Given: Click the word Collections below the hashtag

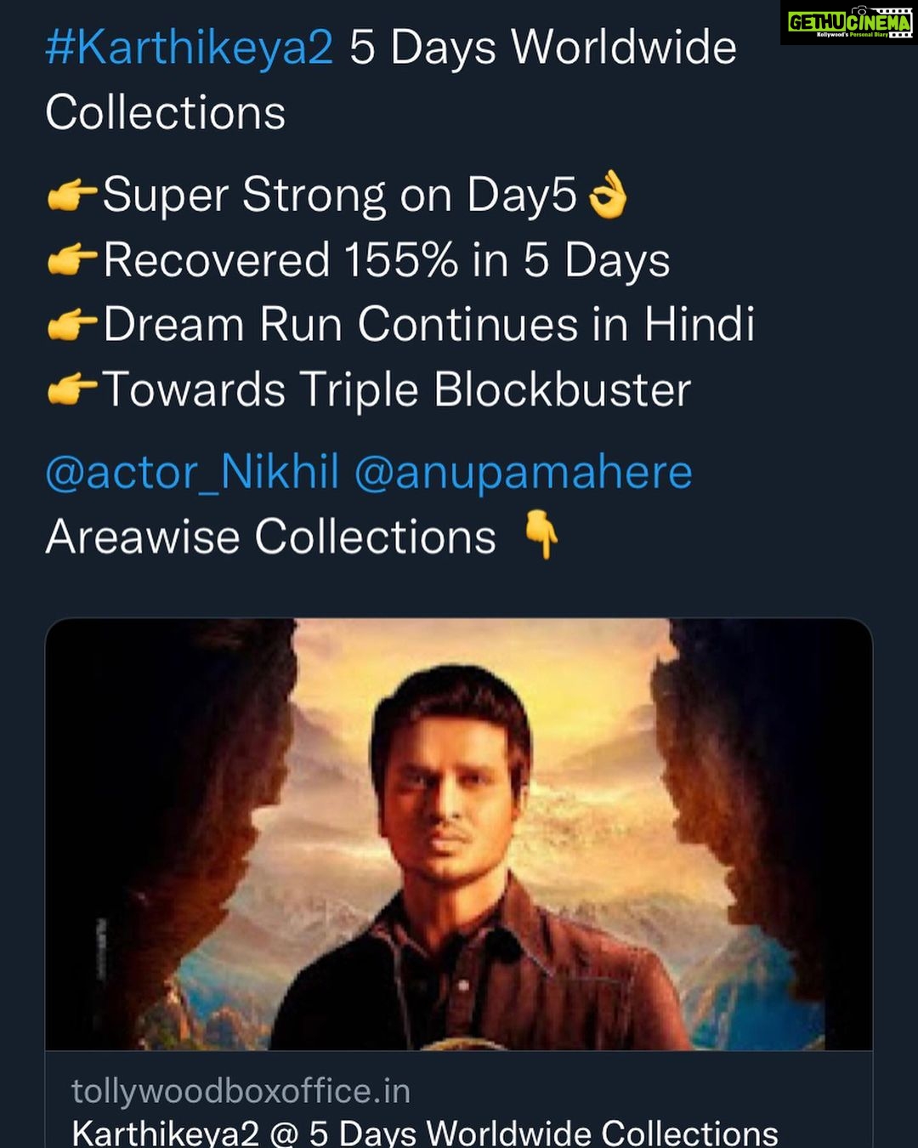Looking at the screenshot, I should pyautogui.click(x=166, y=112).
